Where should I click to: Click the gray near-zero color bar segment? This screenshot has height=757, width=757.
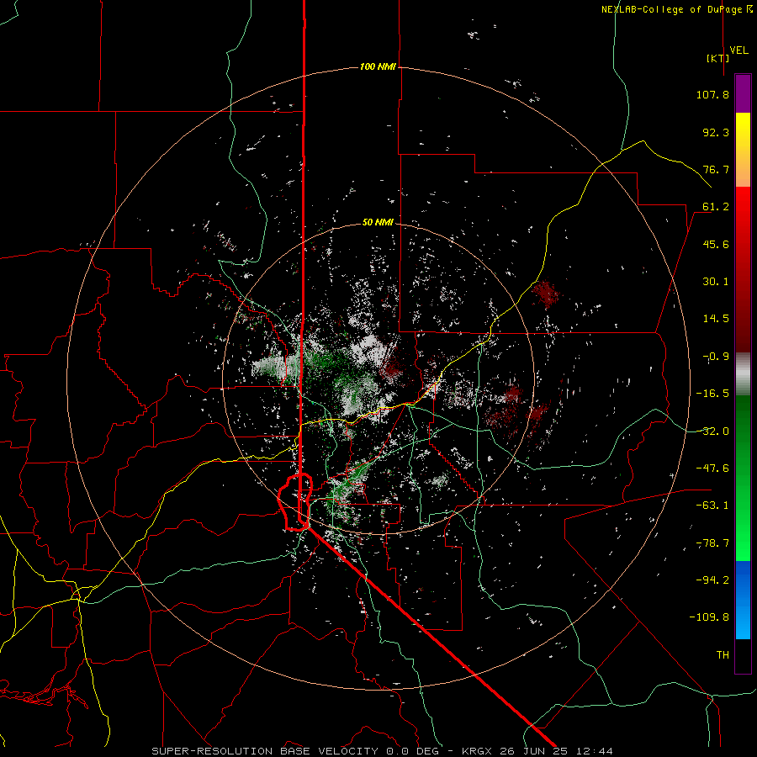[x=743, y=374]
